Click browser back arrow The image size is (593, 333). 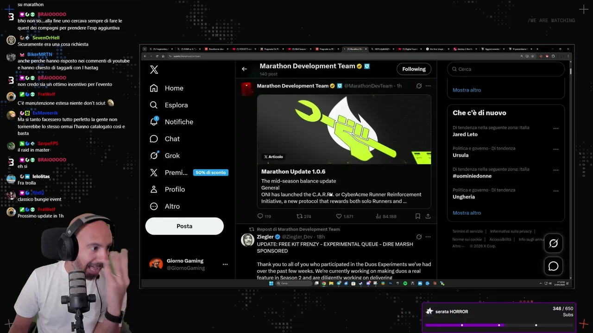click(145, 56)
